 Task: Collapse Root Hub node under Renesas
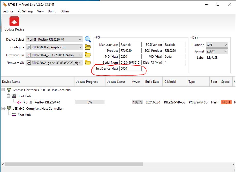pos(9,96)
